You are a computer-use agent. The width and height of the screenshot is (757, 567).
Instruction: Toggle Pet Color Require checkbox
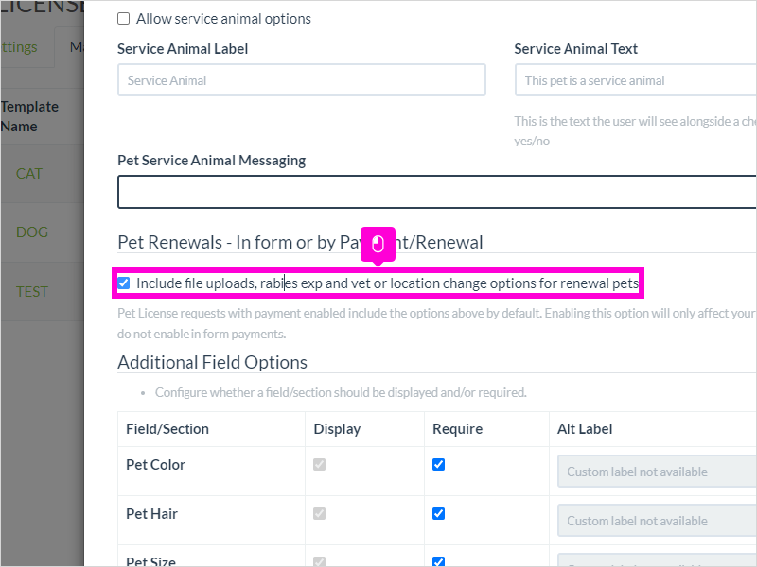pyautogui.click(x=438, y=464)
